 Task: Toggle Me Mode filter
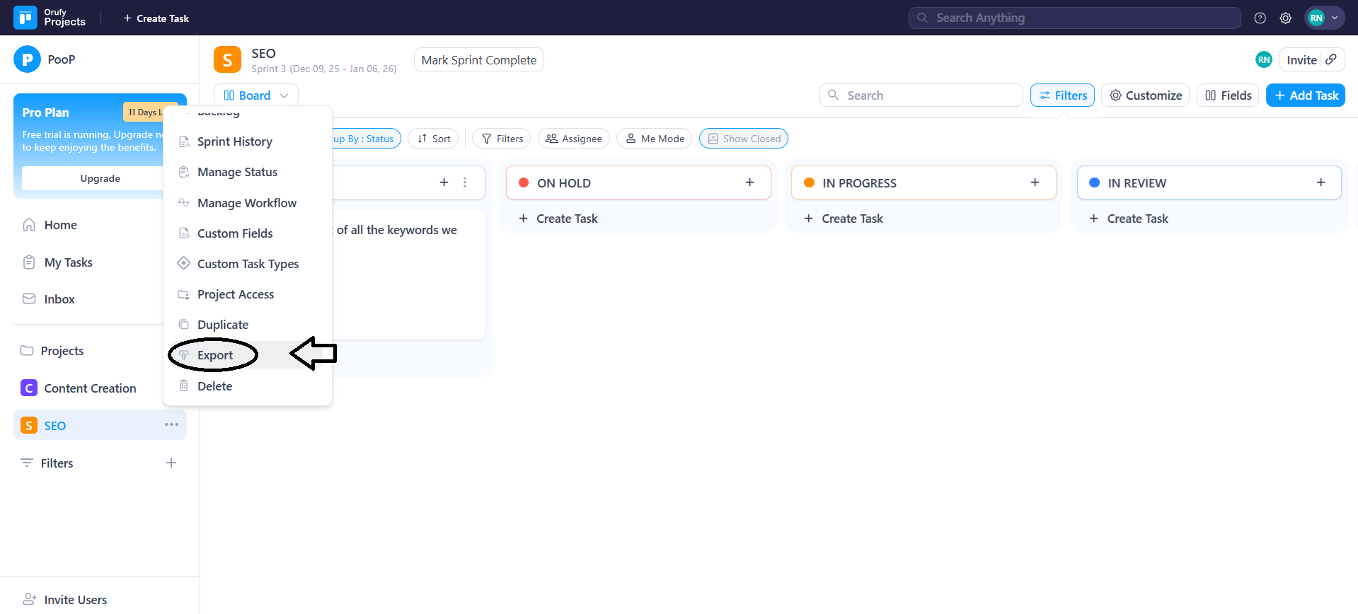pos(655,139)
